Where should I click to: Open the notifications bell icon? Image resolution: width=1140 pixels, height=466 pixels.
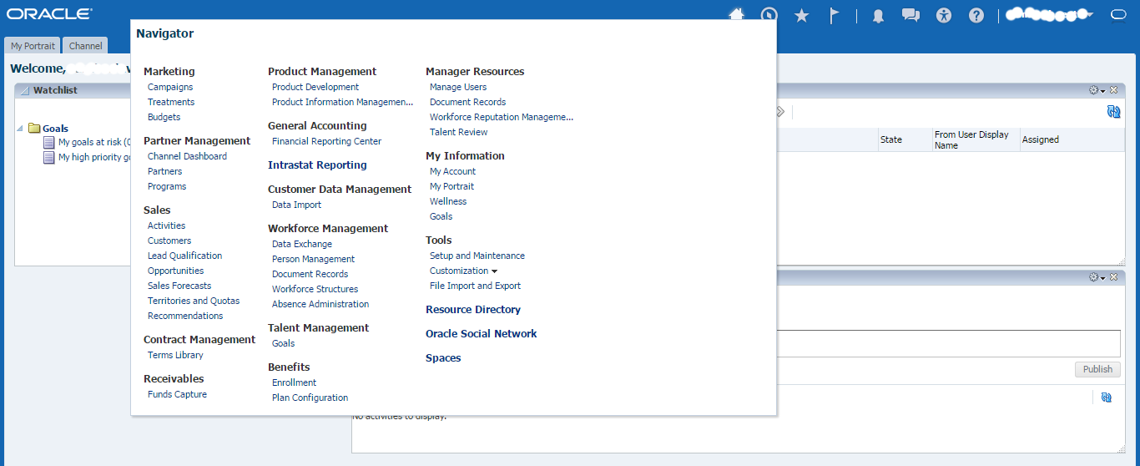(x=878, y=16)
